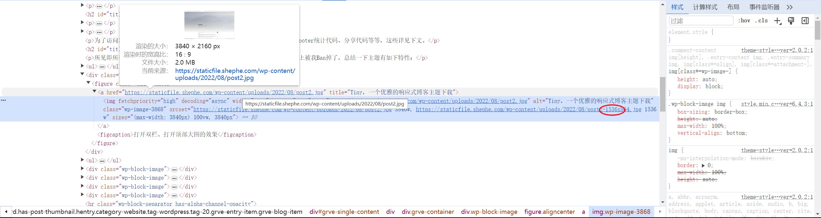Click the element.style rule header
This screenshot has height=218, width=821.
[x=691, y=32]
